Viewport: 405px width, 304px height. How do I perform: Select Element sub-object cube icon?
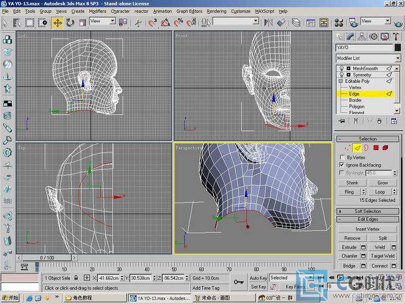tap(385, 148)
